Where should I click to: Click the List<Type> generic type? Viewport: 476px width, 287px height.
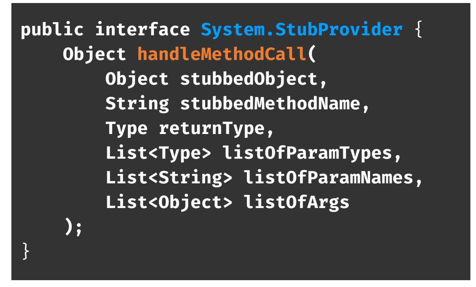[x=158, y=153]
